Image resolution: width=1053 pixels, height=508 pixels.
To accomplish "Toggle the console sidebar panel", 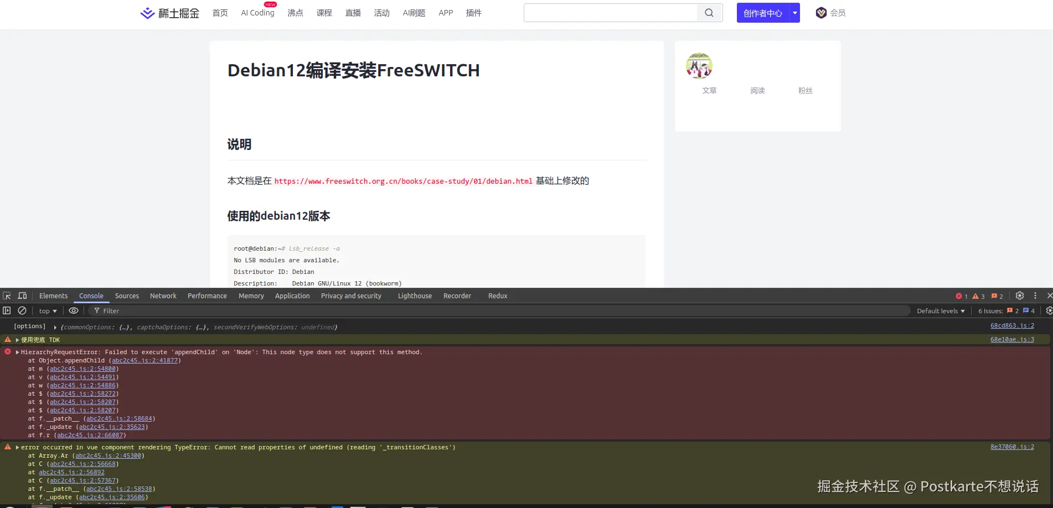I will click(x=7, y=311).
